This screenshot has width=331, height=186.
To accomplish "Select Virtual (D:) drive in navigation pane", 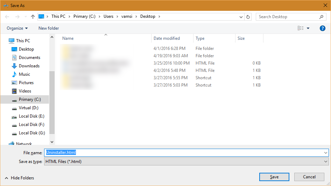I will [28, 108].
